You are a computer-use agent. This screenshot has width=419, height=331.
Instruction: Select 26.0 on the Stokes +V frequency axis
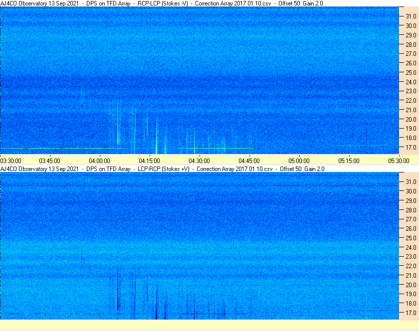click(x=411, y=229)
